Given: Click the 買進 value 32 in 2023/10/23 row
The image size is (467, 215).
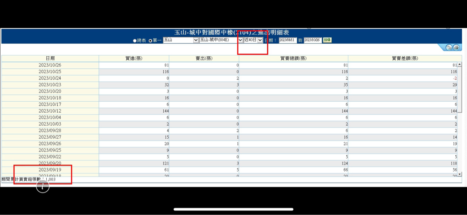Looking at the screenshot, I should click(x=167, y=85).
